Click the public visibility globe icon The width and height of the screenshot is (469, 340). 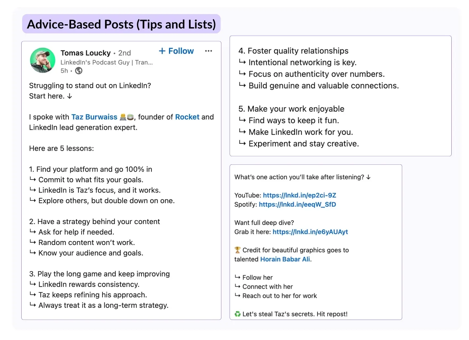[x=78, y=71]
